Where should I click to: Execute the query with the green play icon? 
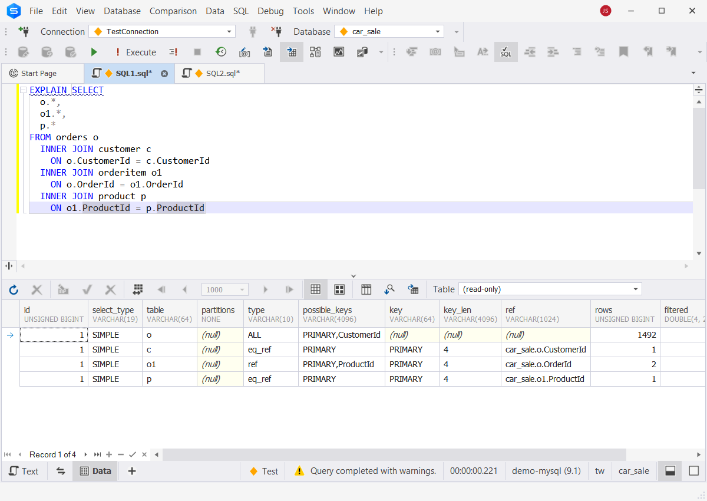coord(94,52)
